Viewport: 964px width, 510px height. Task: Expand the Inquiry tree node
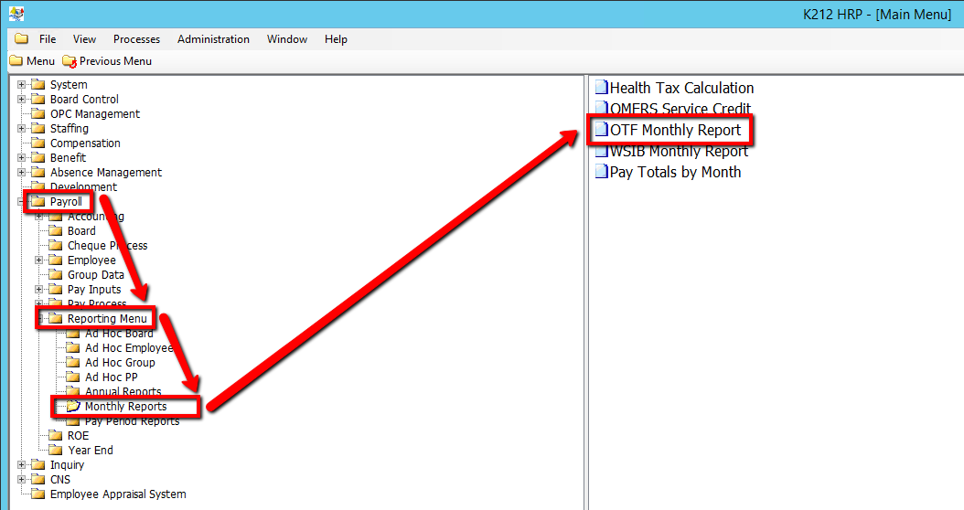click(x=22, y=465)
